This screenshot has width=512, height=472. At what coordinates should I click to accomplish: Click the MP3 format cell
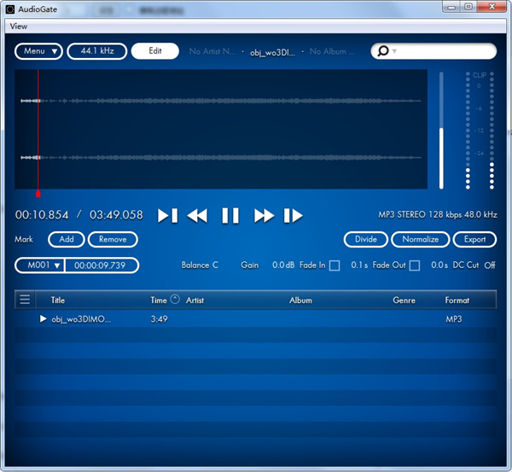[x=454, y=319]
